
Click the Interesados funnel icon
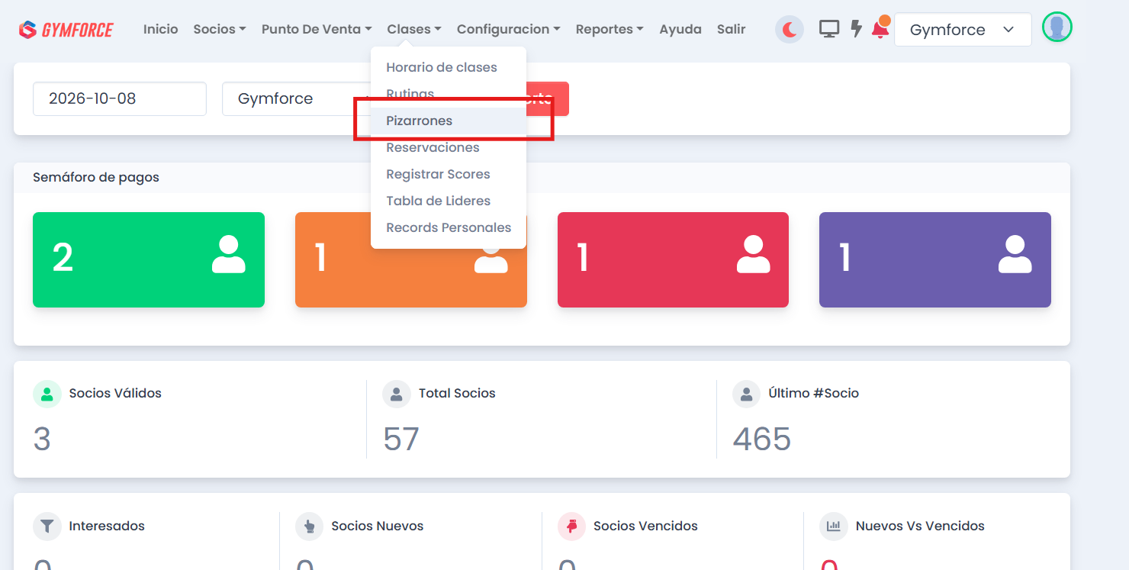coord(47,526)
